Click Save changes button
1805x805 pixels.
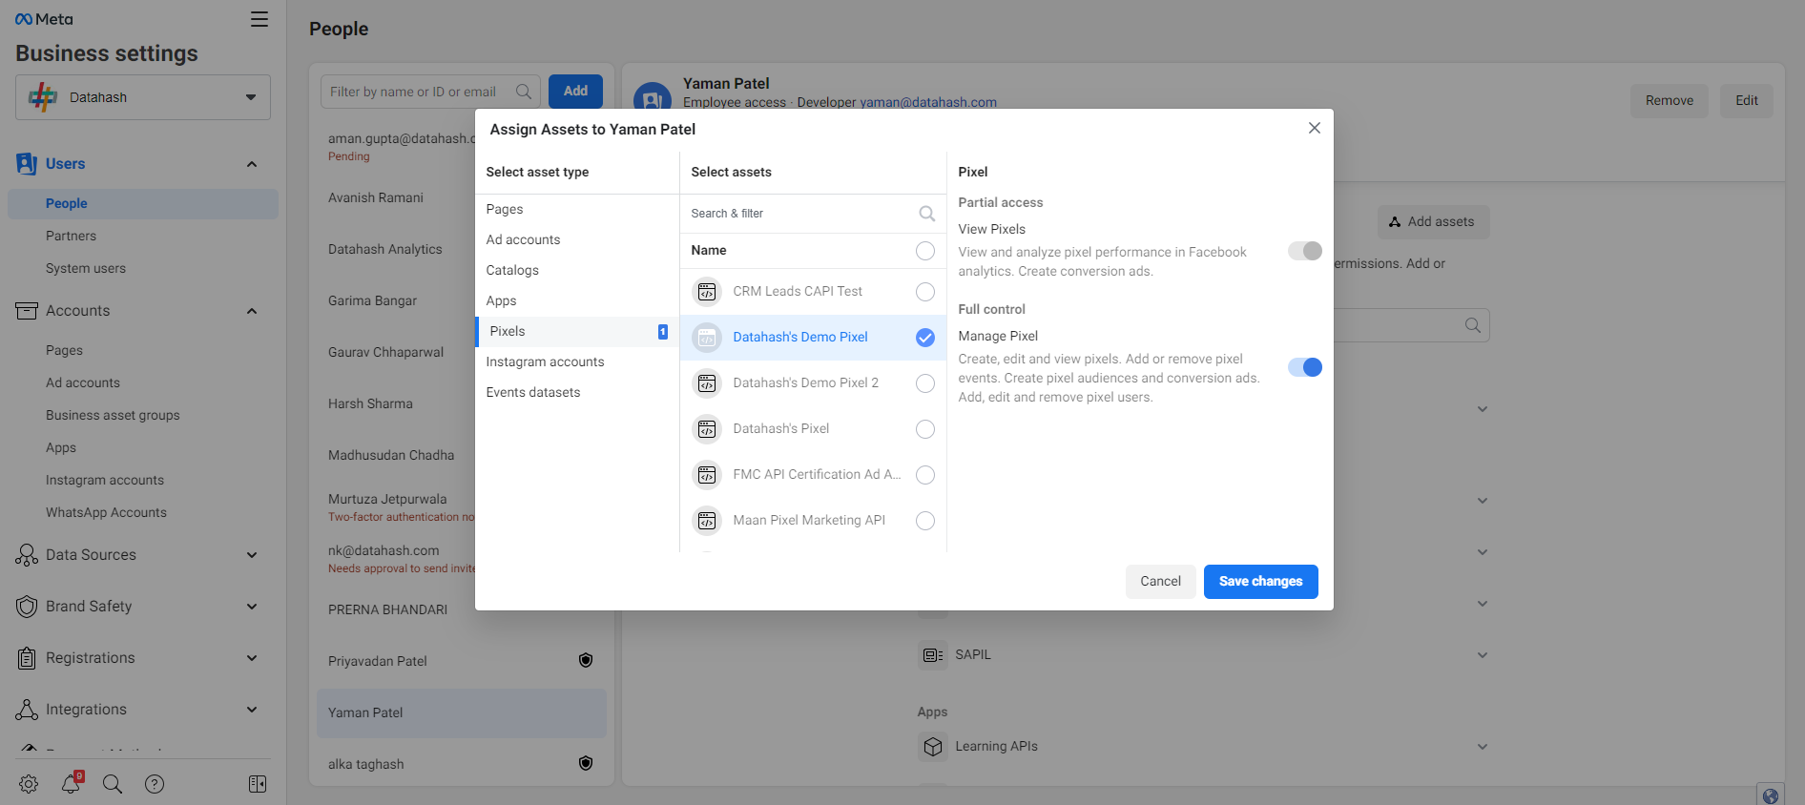[1260, 582]
